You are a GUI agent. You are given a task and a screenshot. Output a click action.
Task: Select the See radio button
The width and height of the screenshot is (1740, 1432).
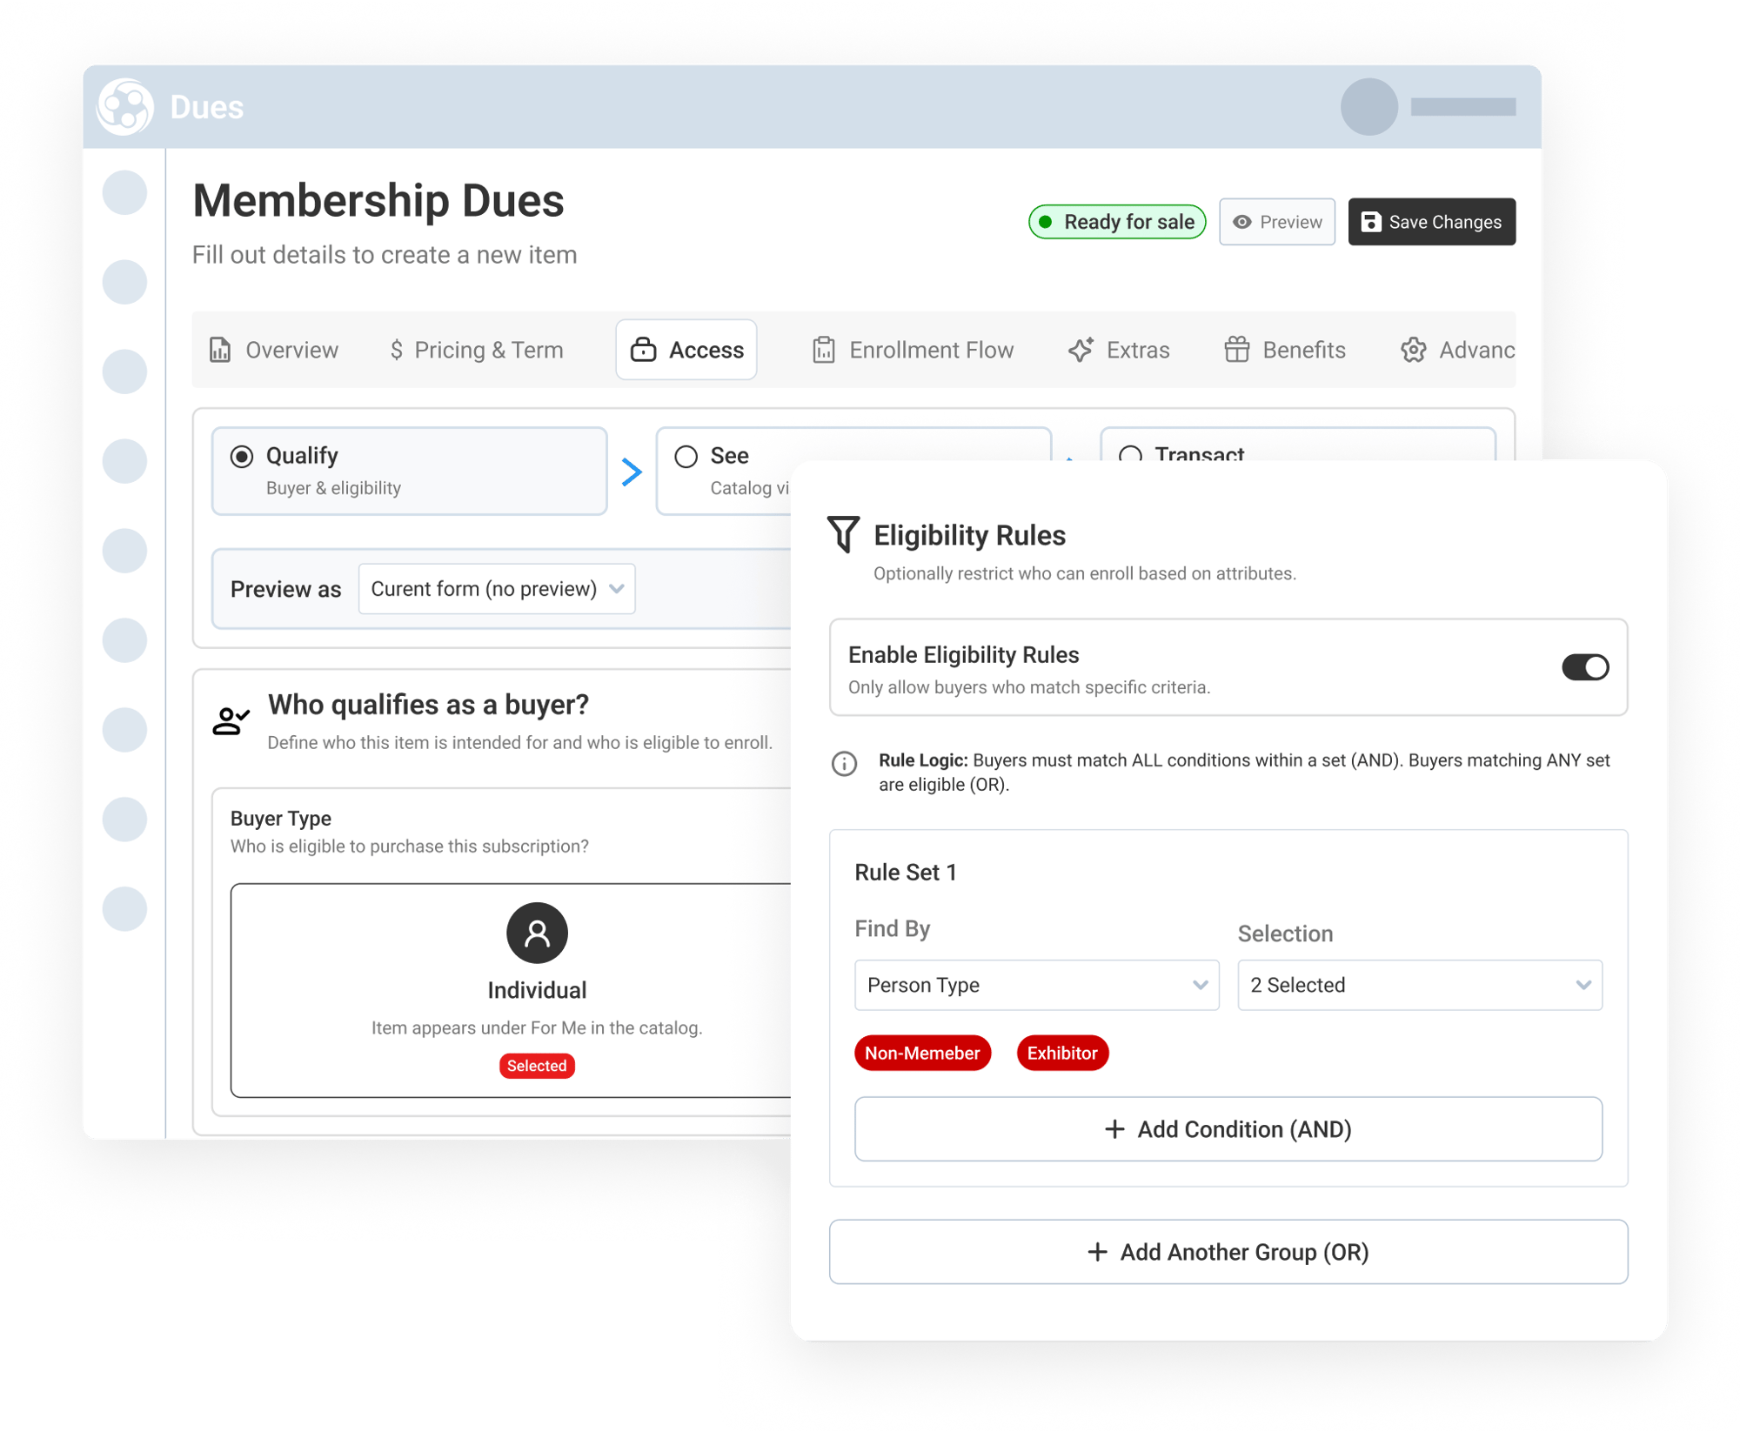686,456
